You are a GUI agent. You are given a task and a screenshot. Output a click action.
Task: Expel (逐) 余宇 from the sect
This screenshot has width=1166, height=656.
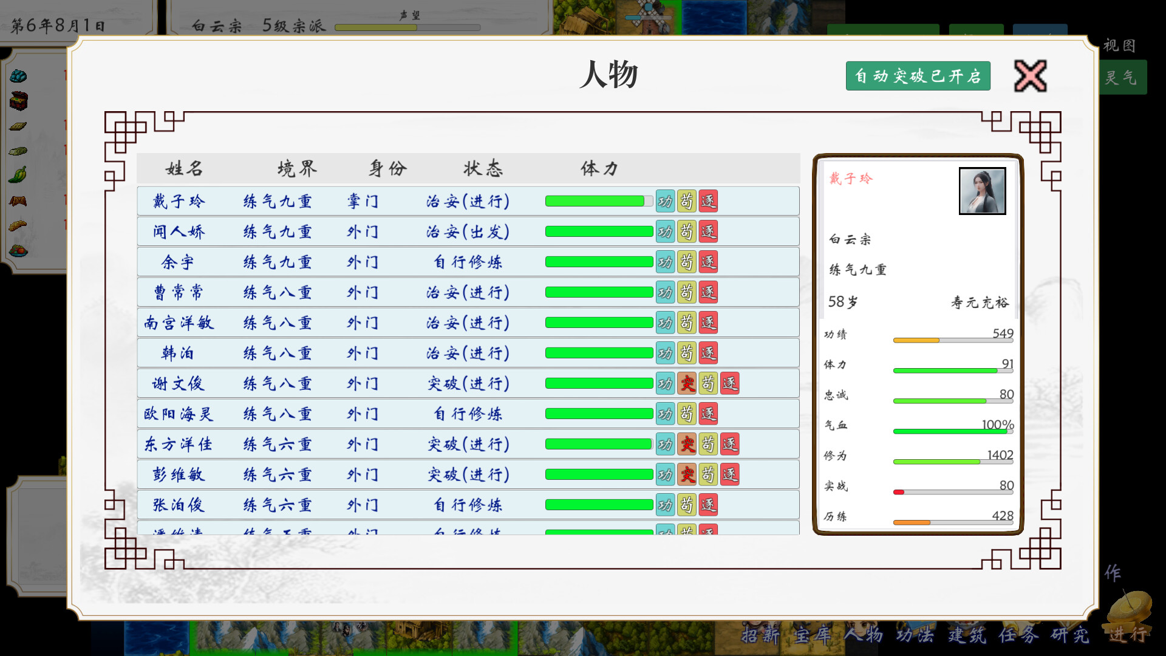tap(709, 262)
